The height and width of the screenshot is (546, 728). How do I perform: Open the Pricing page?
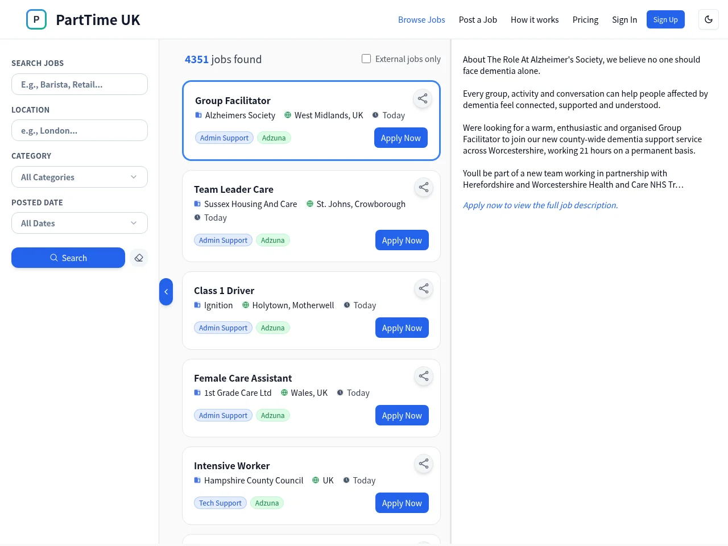(x=585, y=19)
